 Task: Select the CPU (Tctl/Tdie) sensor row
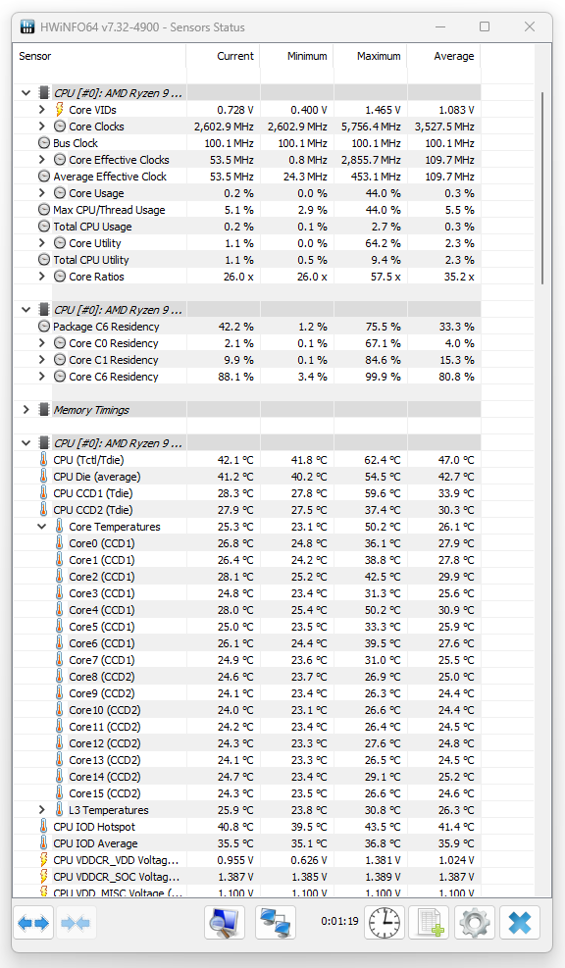247,460
